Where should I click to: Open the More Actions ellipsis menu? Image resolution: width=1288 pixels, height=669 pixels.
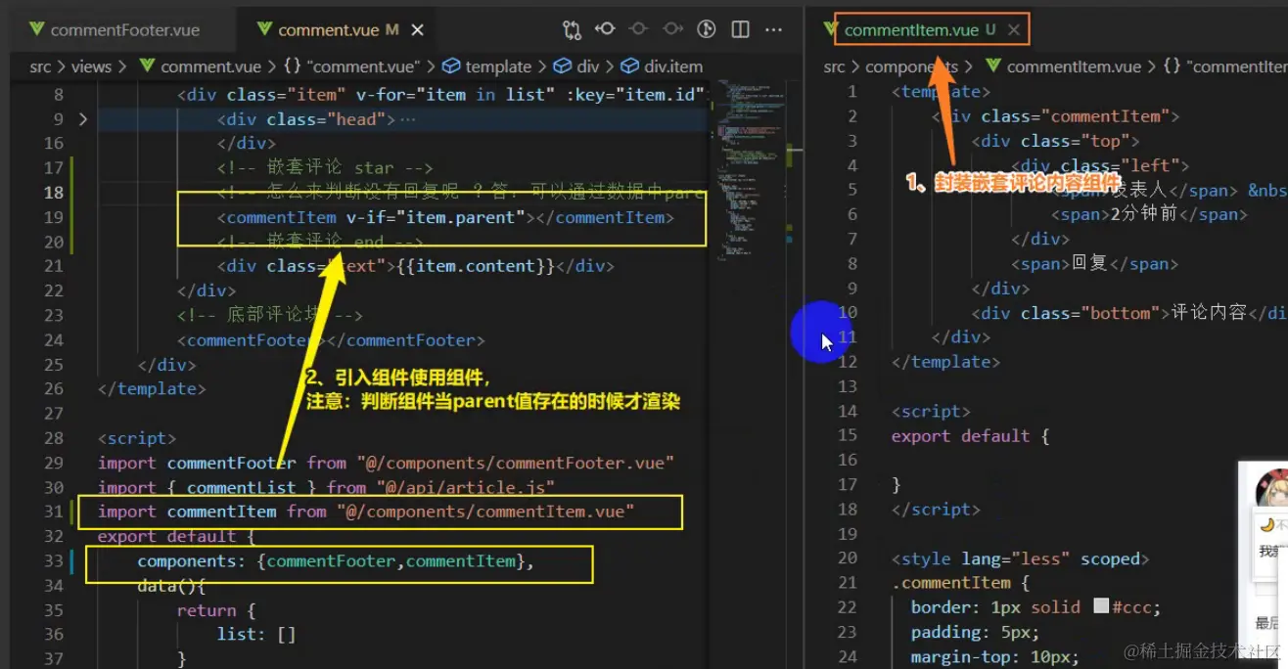[x=774, y=29]
